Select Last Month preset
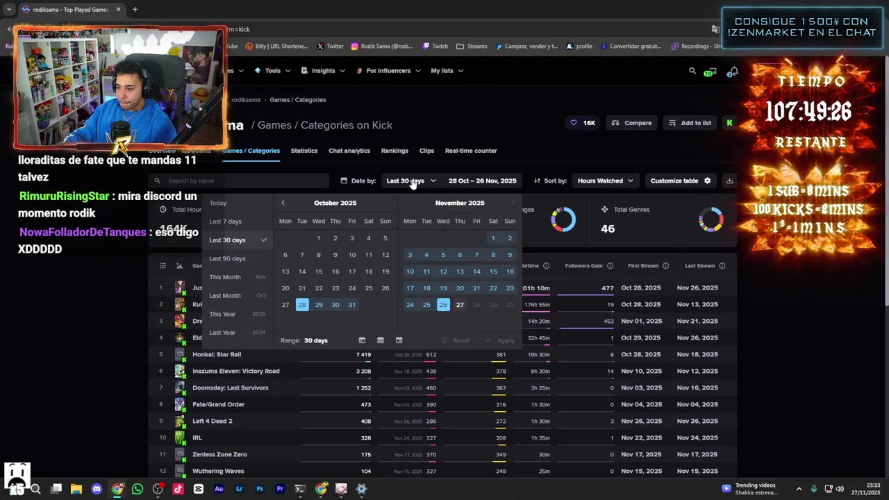 238,295
